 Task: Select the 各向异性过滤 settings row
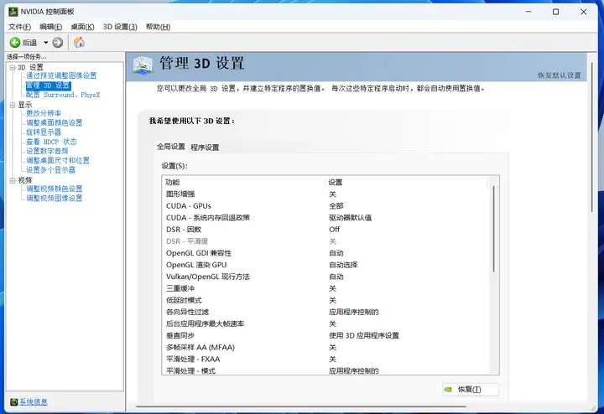(325, 312)
